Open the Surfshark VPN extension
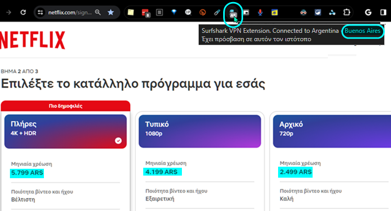 pyautogui.click(x=233, y=14)
